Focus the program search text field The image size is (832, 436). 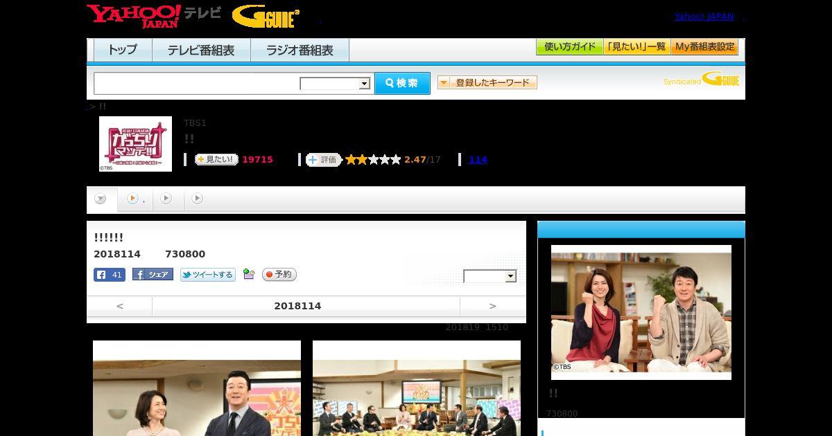click(x=197, y=83)
